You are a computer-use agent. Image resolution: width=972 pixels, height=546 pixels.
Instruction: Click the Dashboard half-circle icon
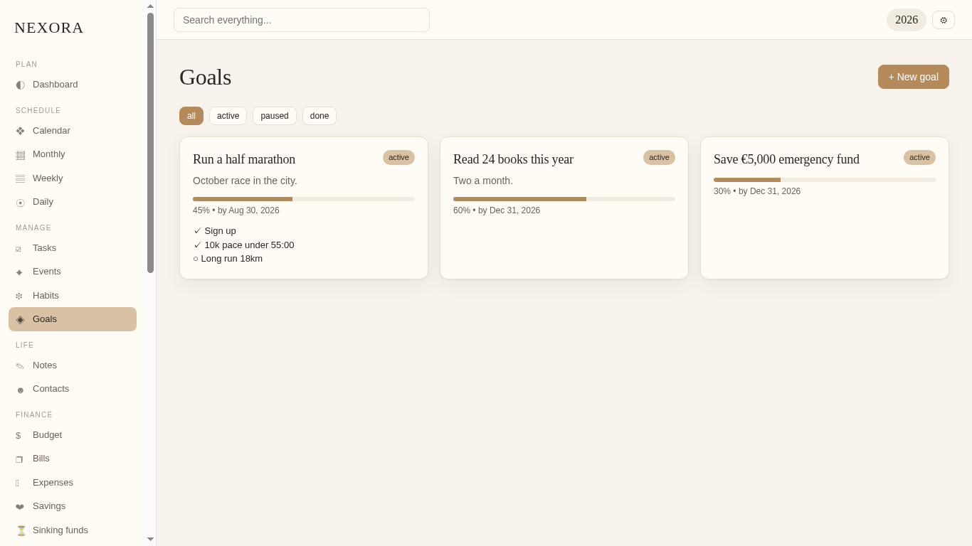[20, 85]
